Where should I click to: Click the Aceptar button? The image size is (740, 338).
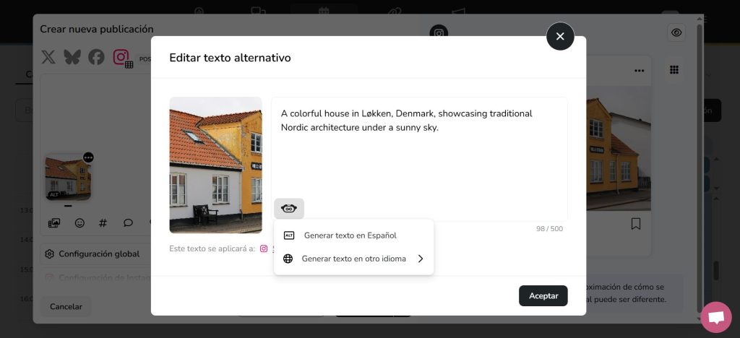tap(543, 295)
